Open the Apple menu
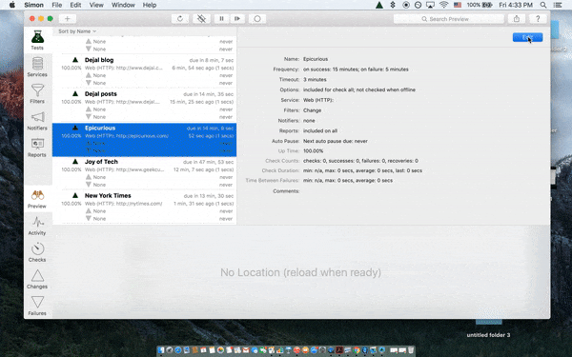Viewport: 572px width, 357px height. tap(12, 5)
